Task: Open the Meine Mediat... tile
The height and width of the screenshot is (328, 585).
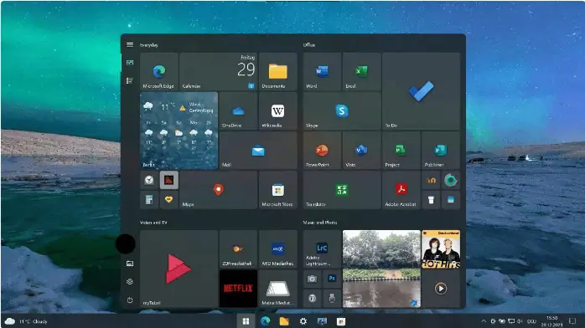Action: (x=277, y=289)
